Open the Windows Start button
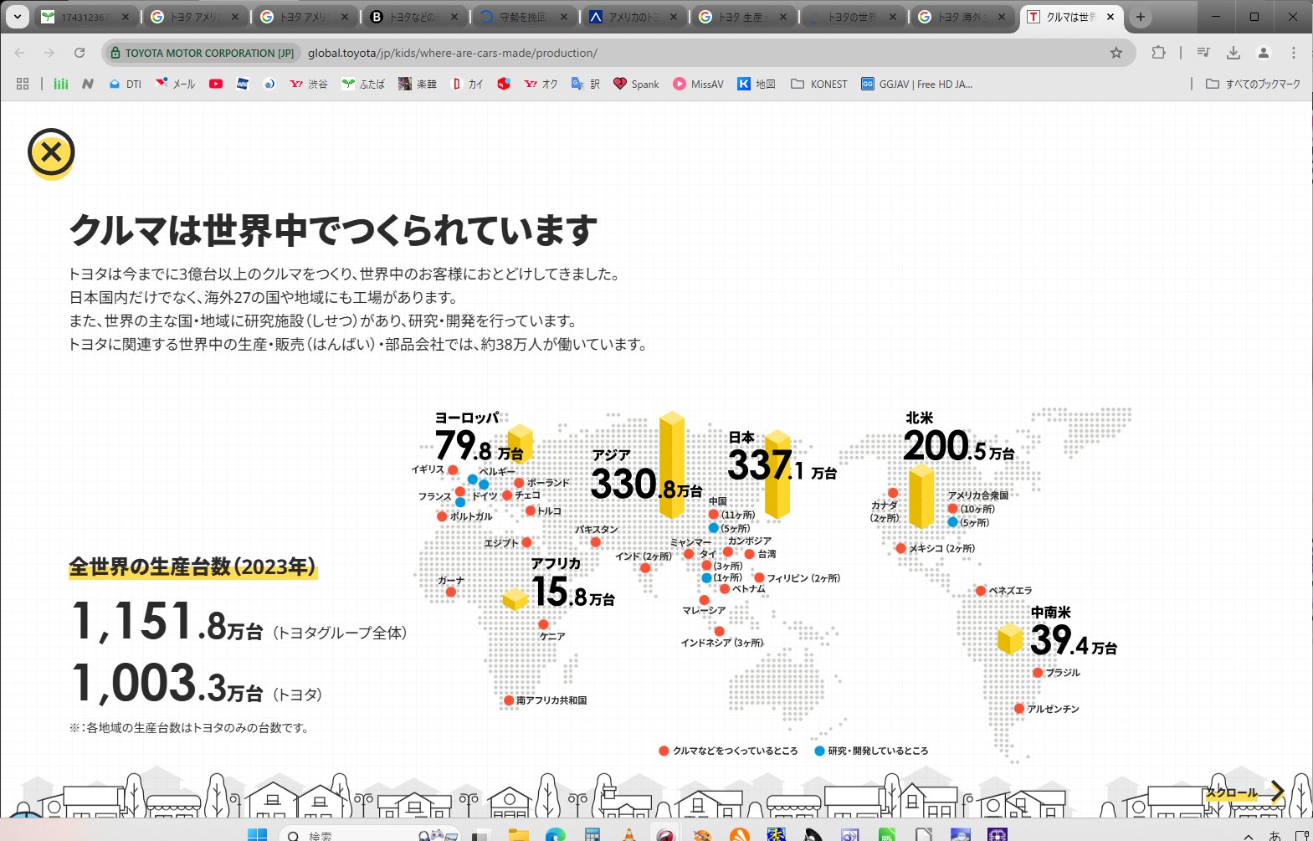This screenshot has height=841, width=1313. pos(257,834)
